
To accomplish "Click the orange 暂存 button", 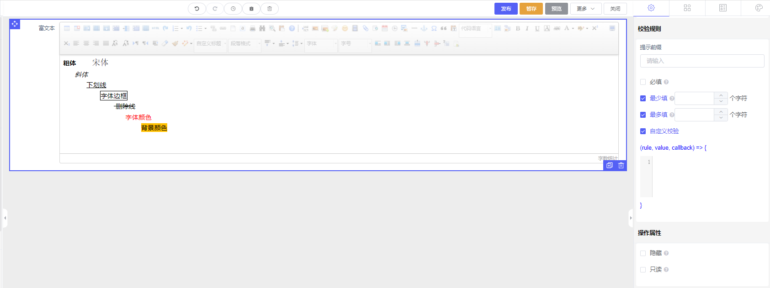I will pyautogui.click(x=531, y=9).
